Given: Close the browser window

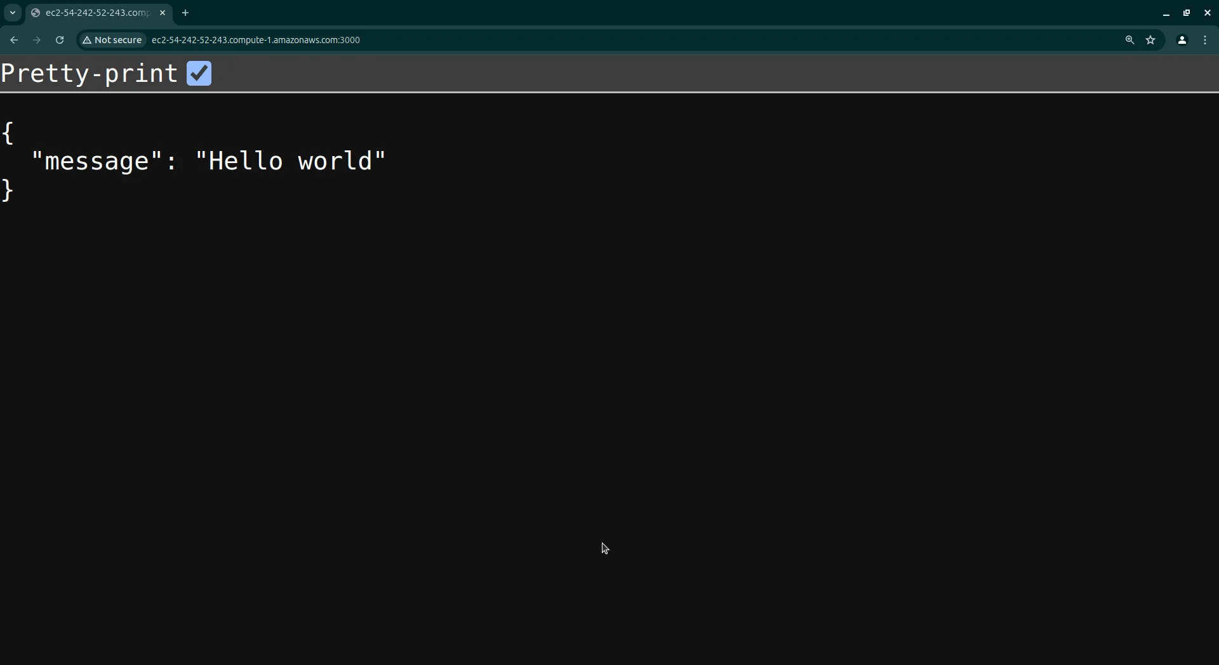Looking at the screenshot, I should point(1208,13).
